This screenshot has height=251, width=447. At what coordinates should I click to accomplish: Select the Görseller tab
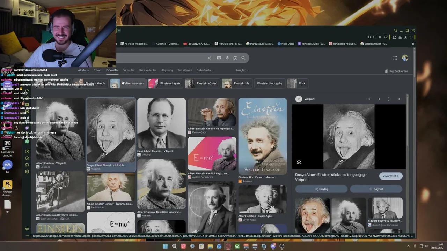coord(112,70)
